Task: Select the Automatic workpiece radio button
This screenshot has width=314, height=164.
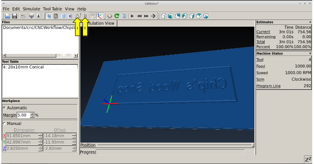Action: [4, 108]
